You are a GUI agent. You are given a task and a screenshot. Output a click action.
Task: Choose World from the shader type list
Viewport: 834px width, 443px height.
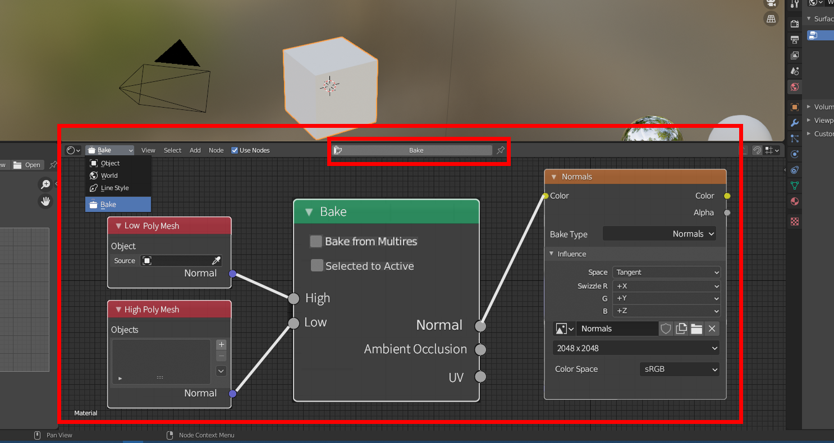click(118, 176)
